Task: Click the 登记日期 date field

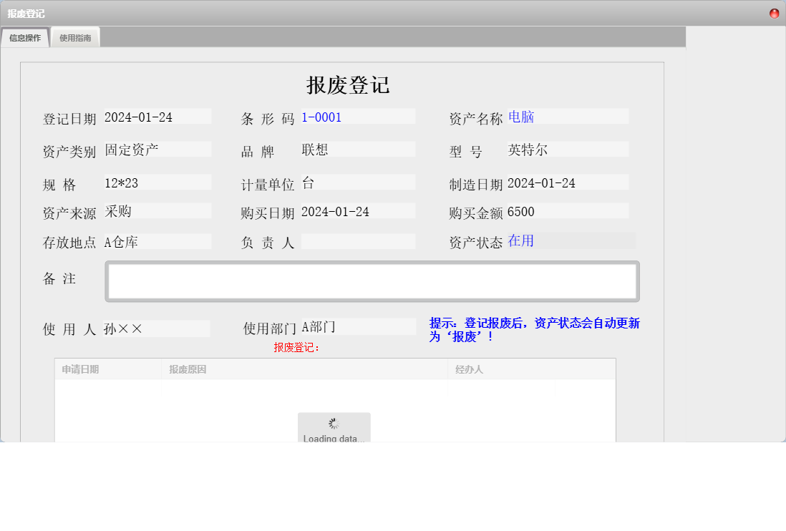Action: 157,116
